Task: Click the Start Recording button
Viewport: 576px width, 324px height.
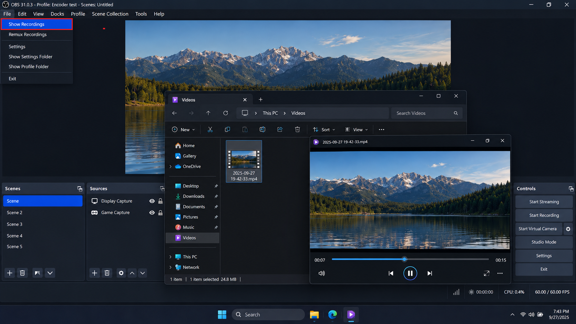Action: pyautogui.click(x=544, y=215)
